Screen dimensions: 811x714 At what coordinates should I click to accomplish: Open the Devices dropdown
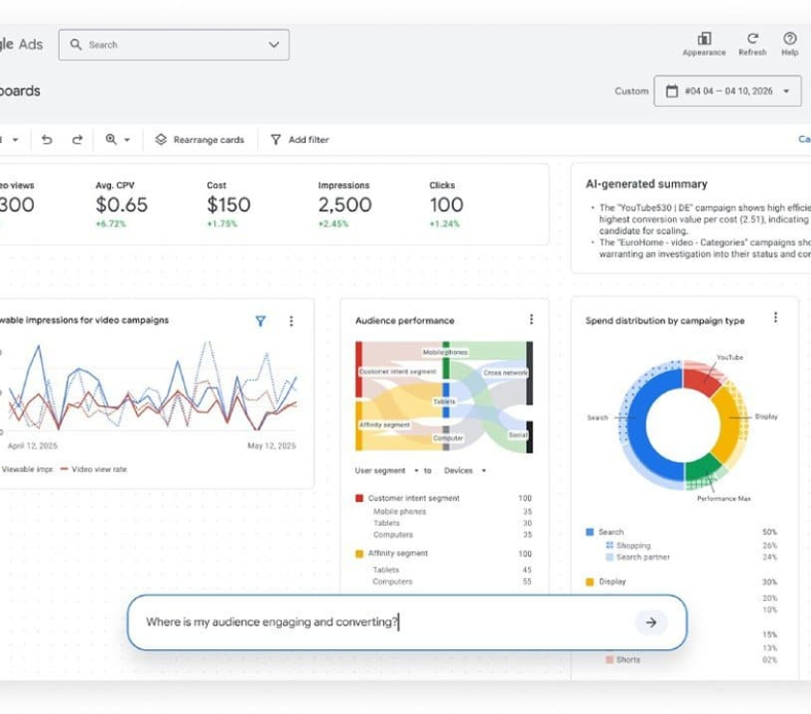point(464,471)
